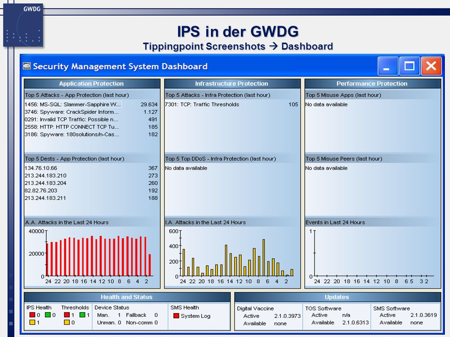Click the red IPS Health indicator

pos(32,315)
